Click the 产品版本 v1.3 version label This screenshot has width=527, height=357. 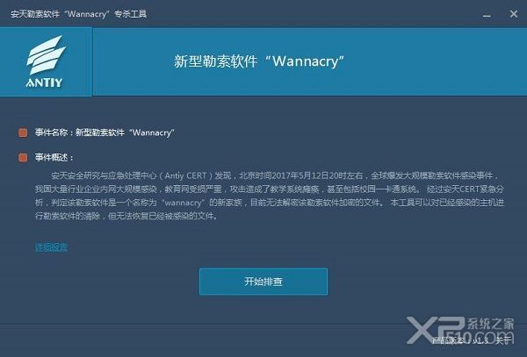coord(460,341)
